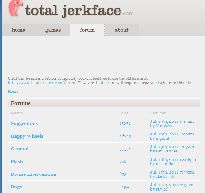This screenshot has height=193, width=205.
Task: View last post by Ben Haynes
Action: pyautogui.click(x=172, y=149)
